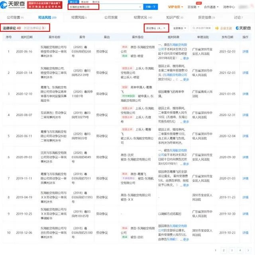Open the 历史信息 tab
Screen dimensions: 255x255
(206, 18)
